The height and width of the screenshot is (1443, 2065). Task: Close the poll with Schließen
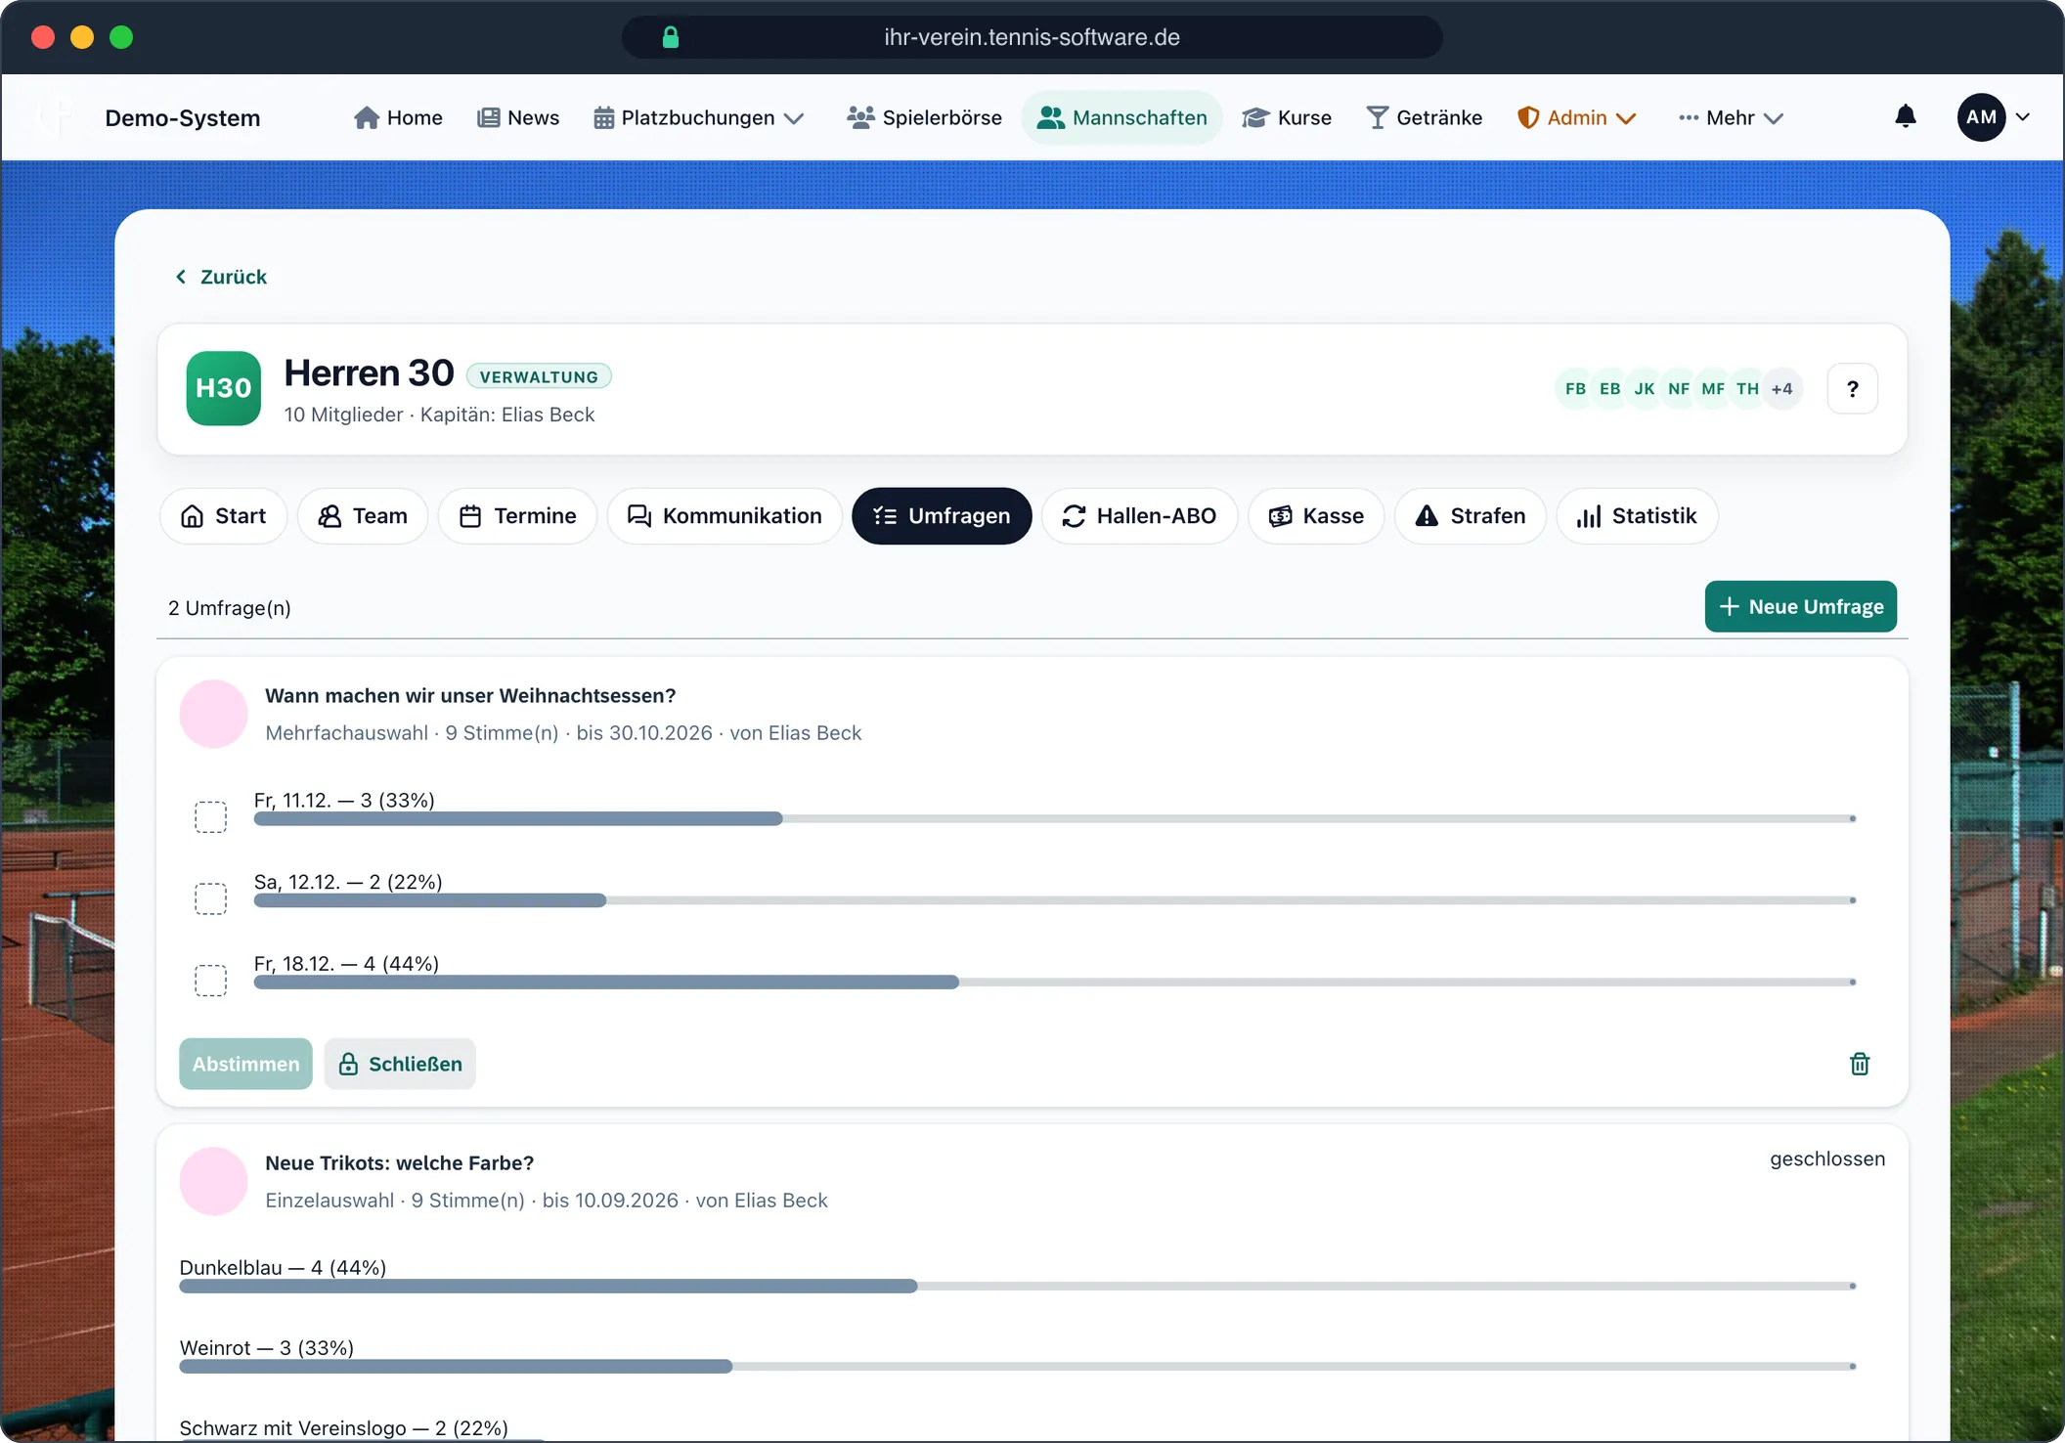click(x=400, y=1064)
